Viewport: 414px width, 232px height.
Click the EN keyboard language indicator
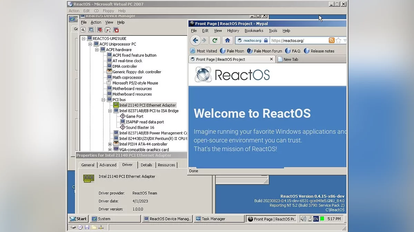point(316,219)
